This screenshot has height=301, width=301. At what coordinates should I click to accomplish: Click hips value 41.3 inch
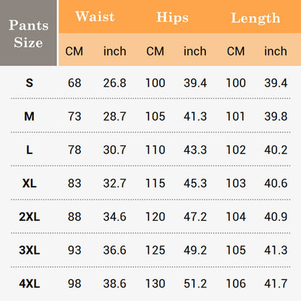(195, 116)
